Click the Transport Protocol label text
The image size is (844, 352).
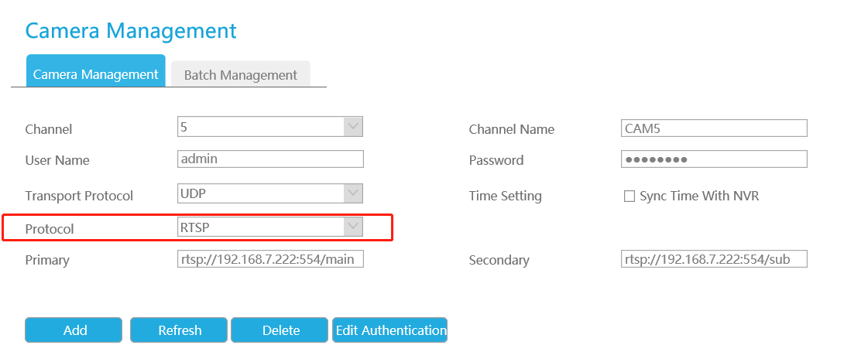tap(79, 197)
